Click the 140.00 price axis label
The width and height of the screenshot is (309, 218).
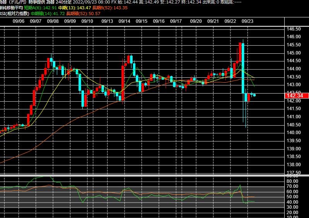coord(294,133)
